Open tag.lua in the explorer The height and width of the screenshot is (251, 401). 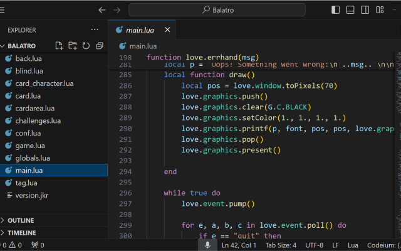pos(54,183)
